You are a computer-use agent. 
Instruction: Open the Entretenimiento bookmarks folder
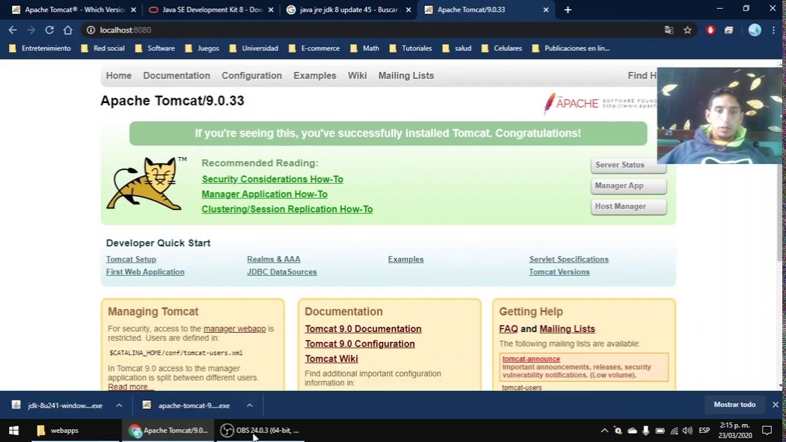click(40, 48)
